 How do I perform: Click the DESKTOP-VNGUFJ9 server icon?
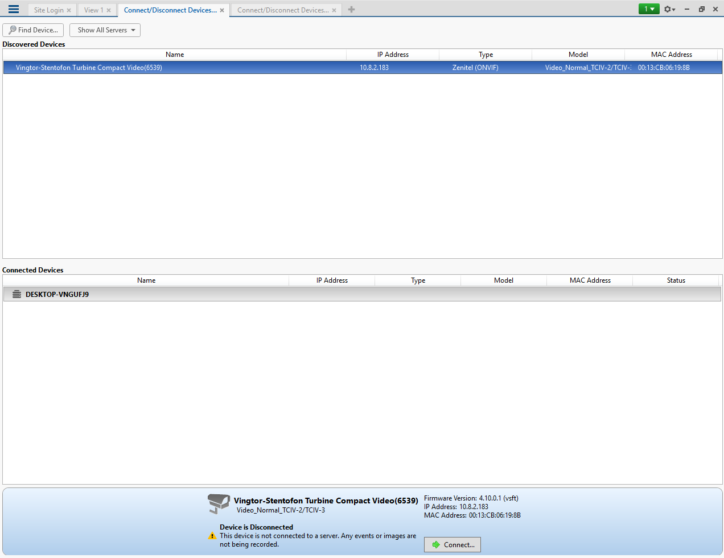point(17,295)
